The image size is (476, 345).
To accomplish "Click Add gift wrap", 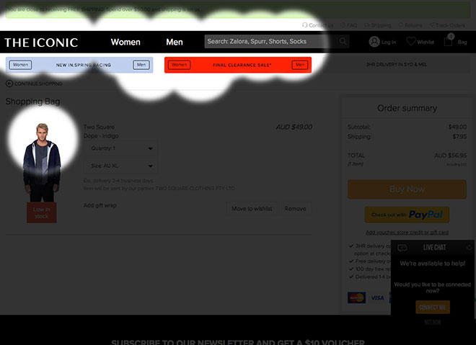I will (100, 205).
